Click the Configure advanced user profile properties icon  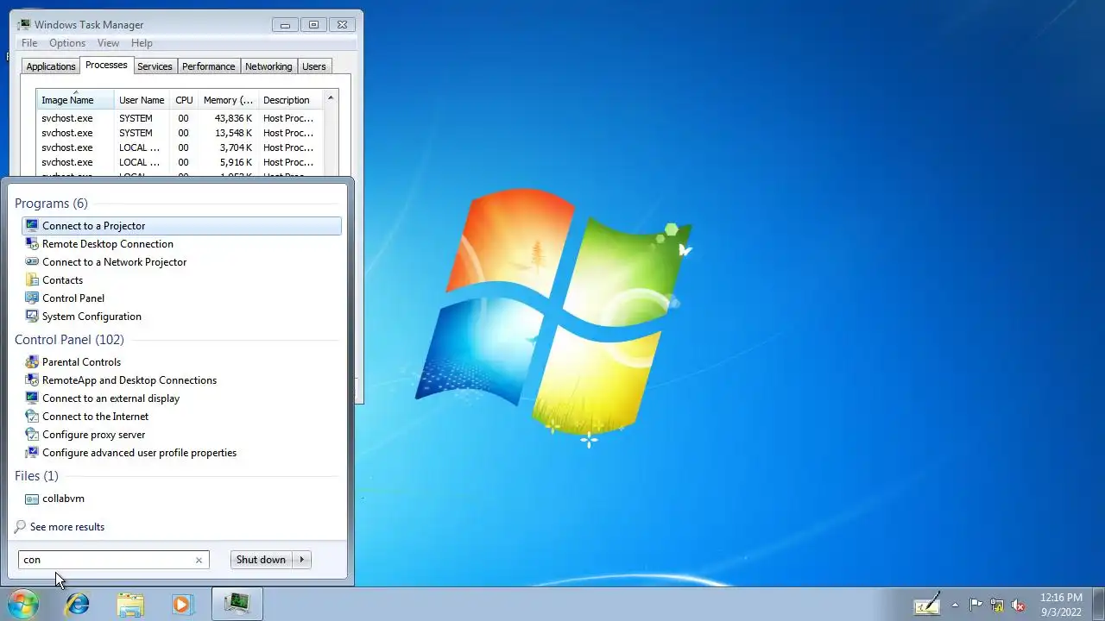coord(32,452)
